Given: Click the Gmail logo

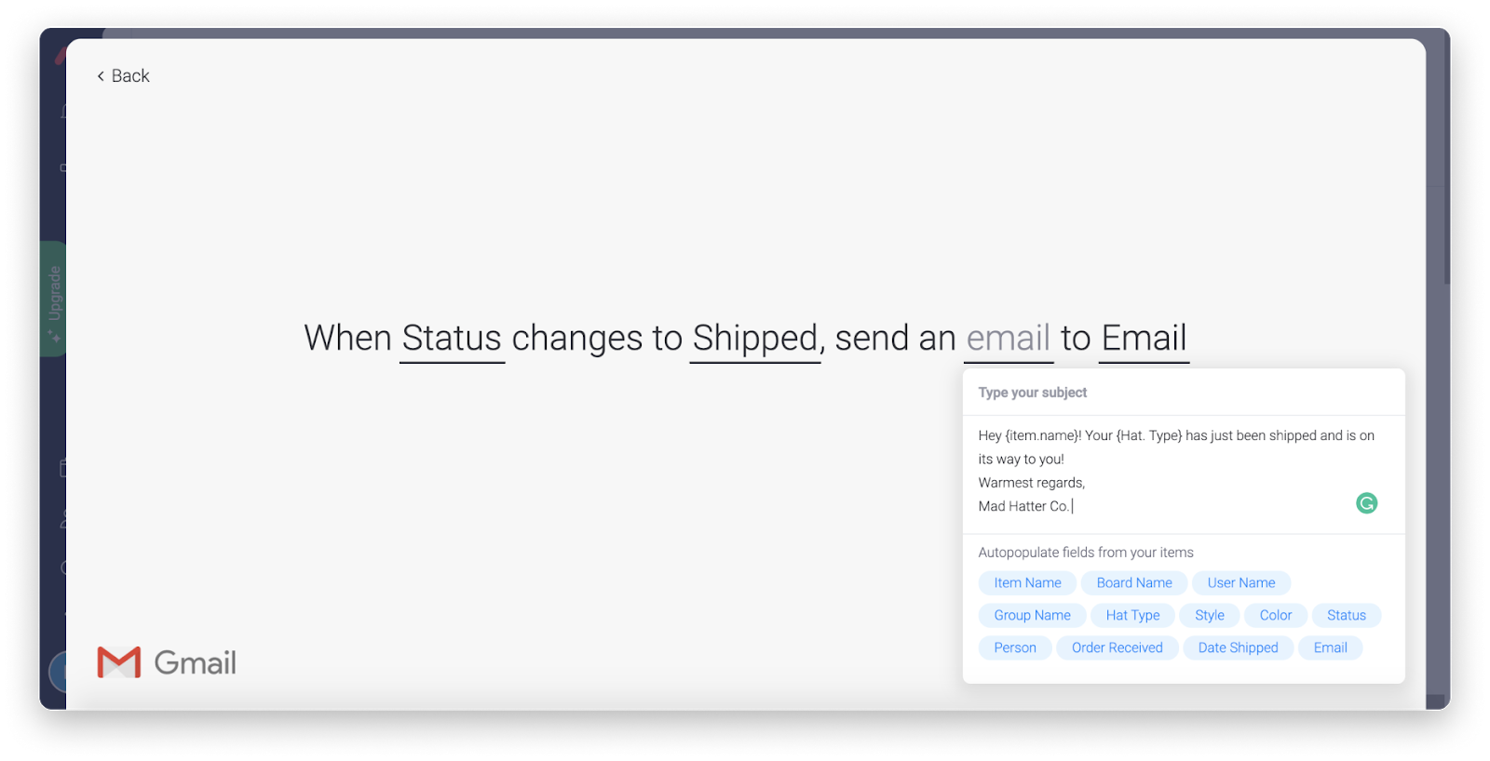Looking at the screenshot, I should tap(166, 662).
